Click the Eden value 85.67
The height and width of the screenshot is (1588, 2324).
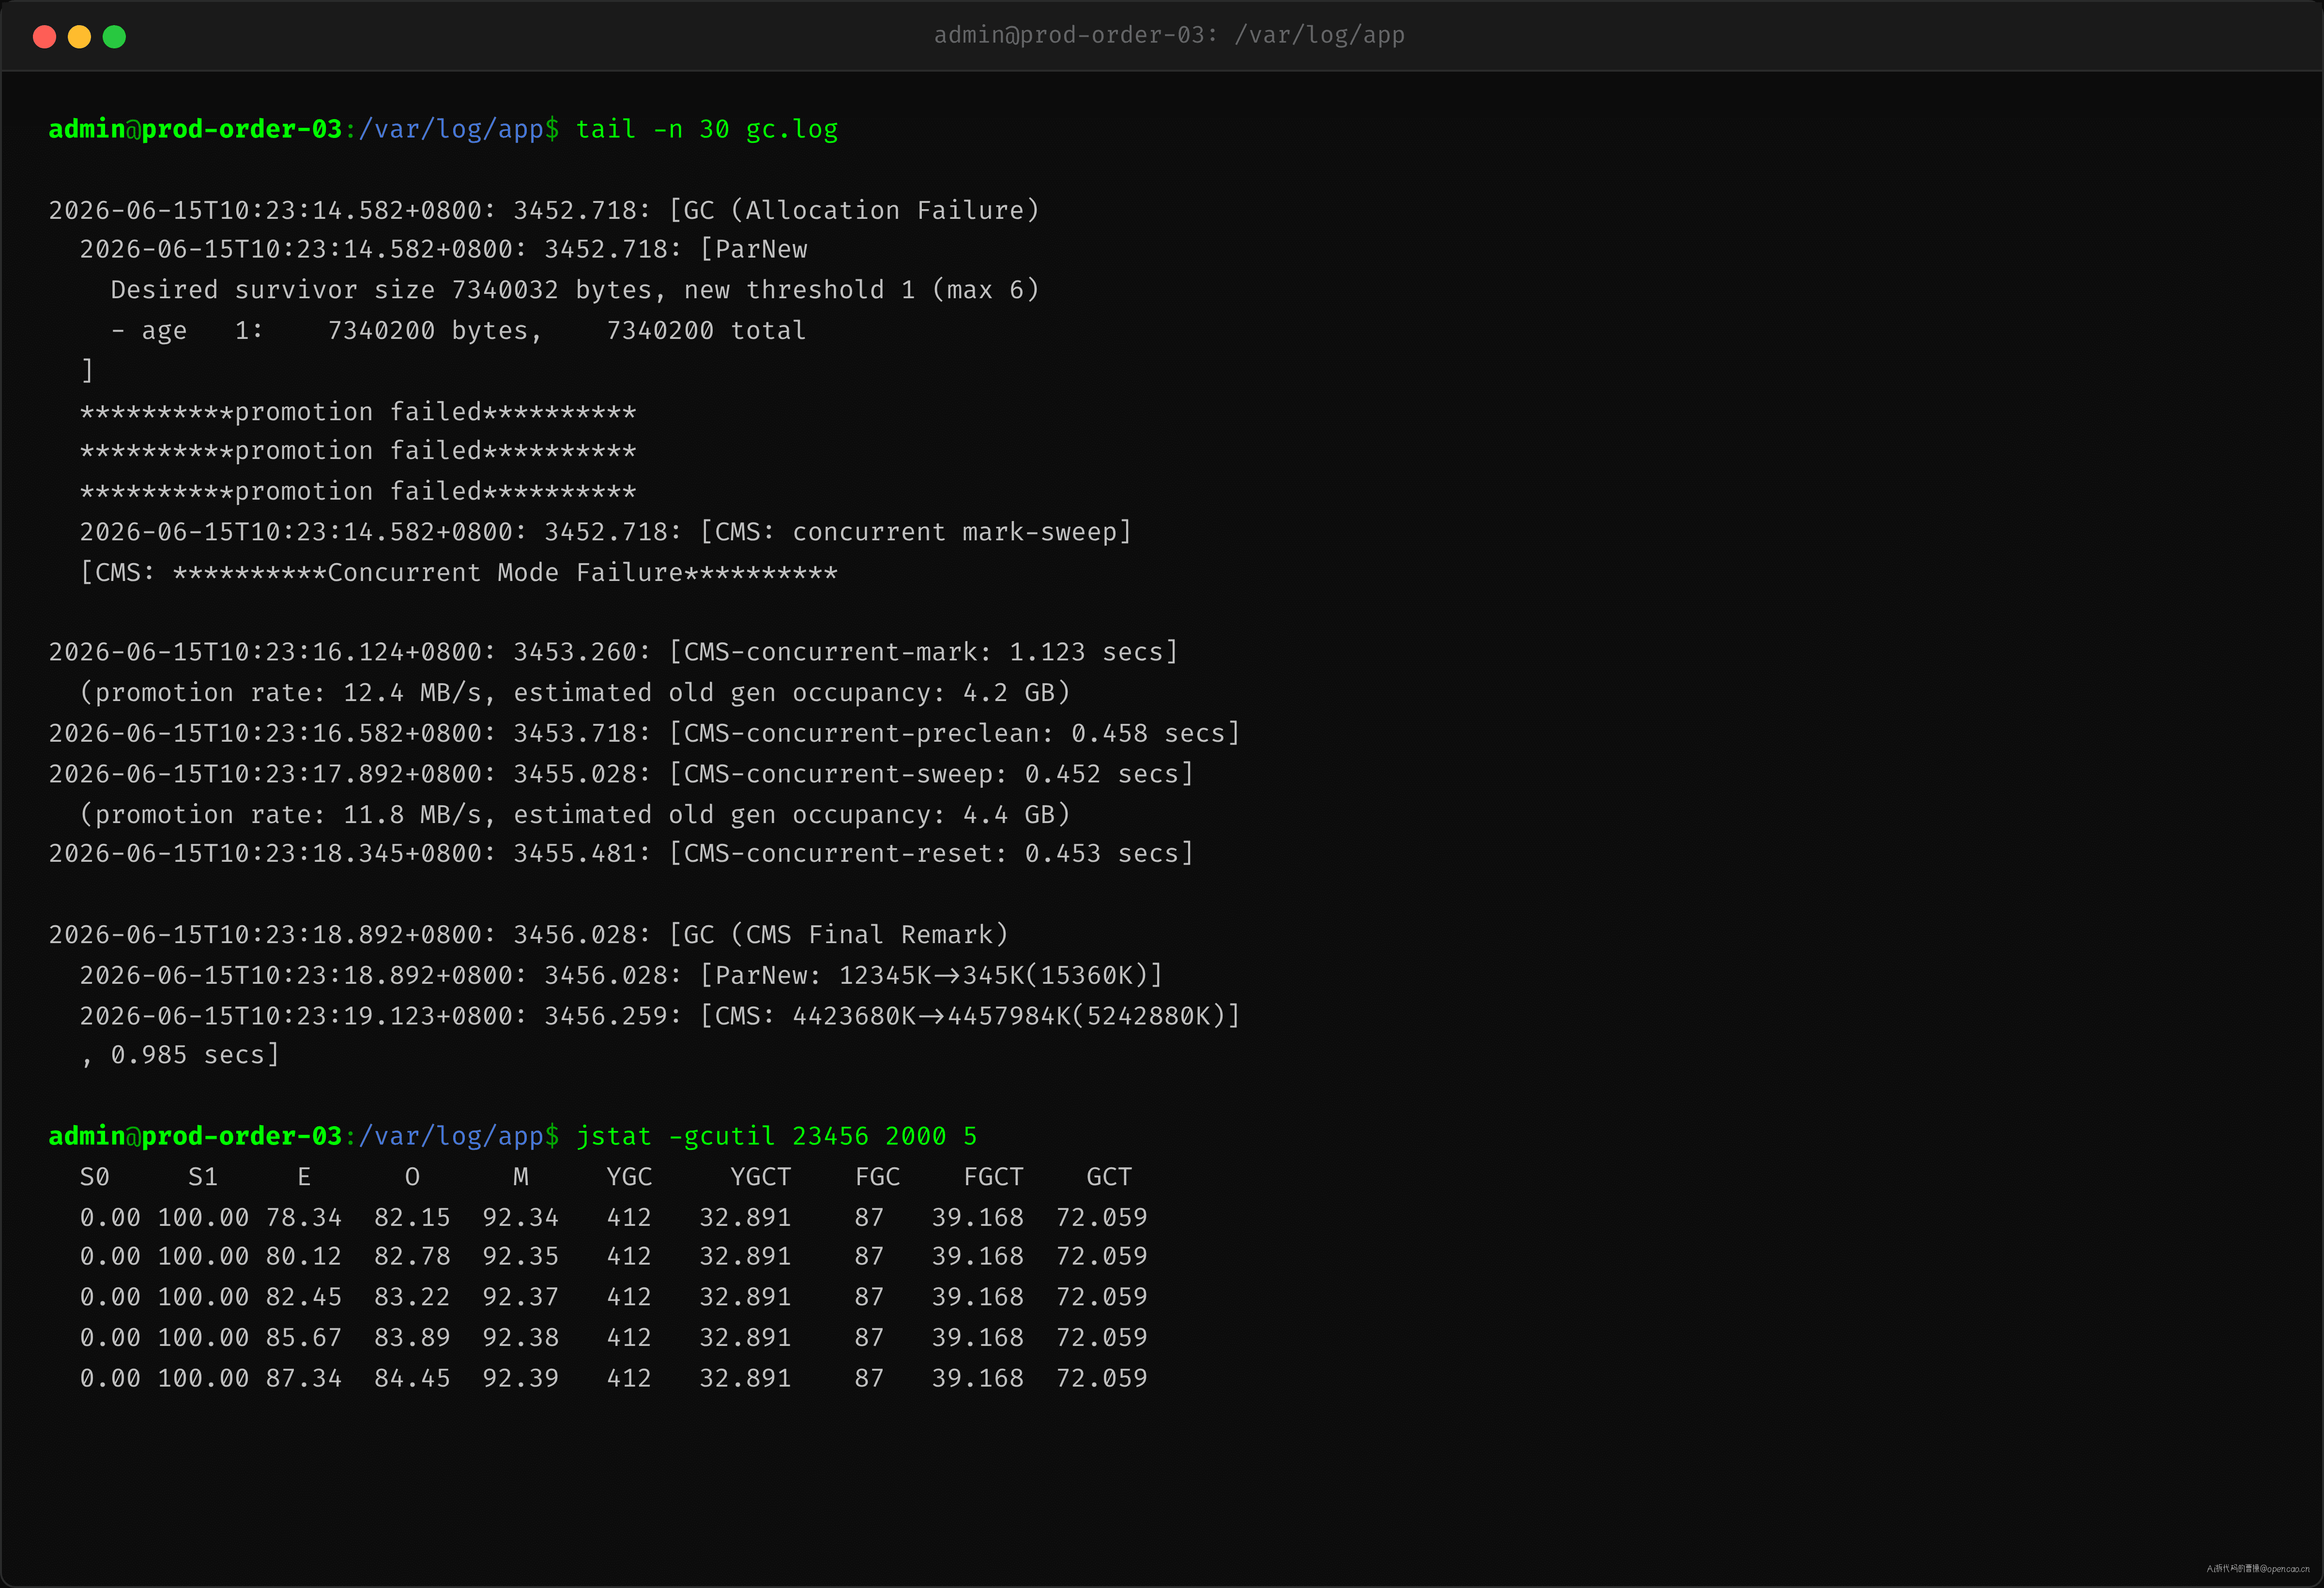click(x=304, y=1338)
